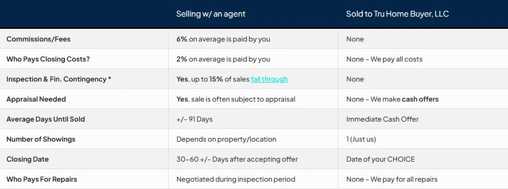
Task: Click the 'Sold to Tru Home Buyer, LLC' header
Action: click(397, 14)
